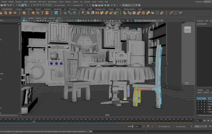Open the ACES 1.0 SDR-video view transform dropdown
212x134 pixels.
tap(150, 21)
